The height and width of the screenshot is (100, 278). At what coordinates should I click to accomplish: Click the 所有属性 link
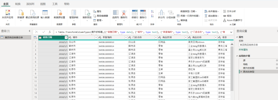(243, 50)
